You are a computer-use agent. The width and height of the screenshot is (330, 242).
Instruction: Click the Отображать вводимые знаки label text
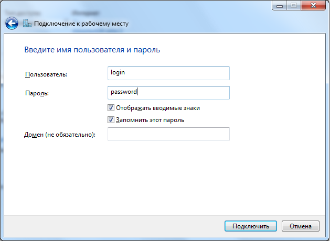(157, 108)
